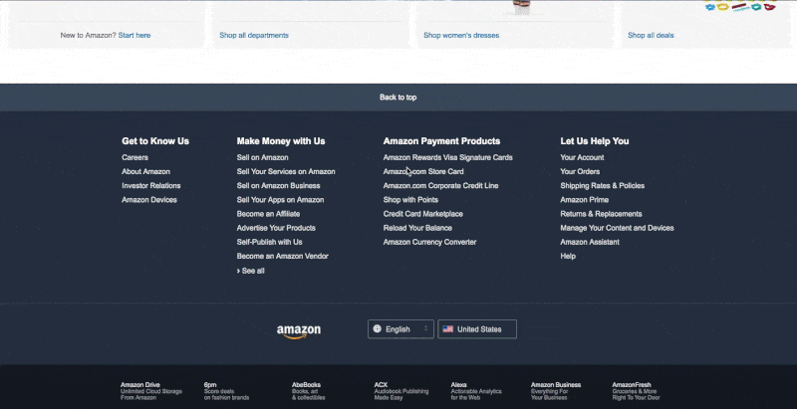Open Amazon.com Corporate Credit Line

[440, 186]
